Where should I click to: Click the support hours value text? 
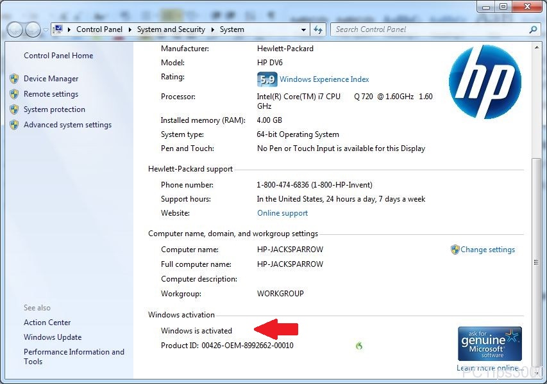pos(341,199)
